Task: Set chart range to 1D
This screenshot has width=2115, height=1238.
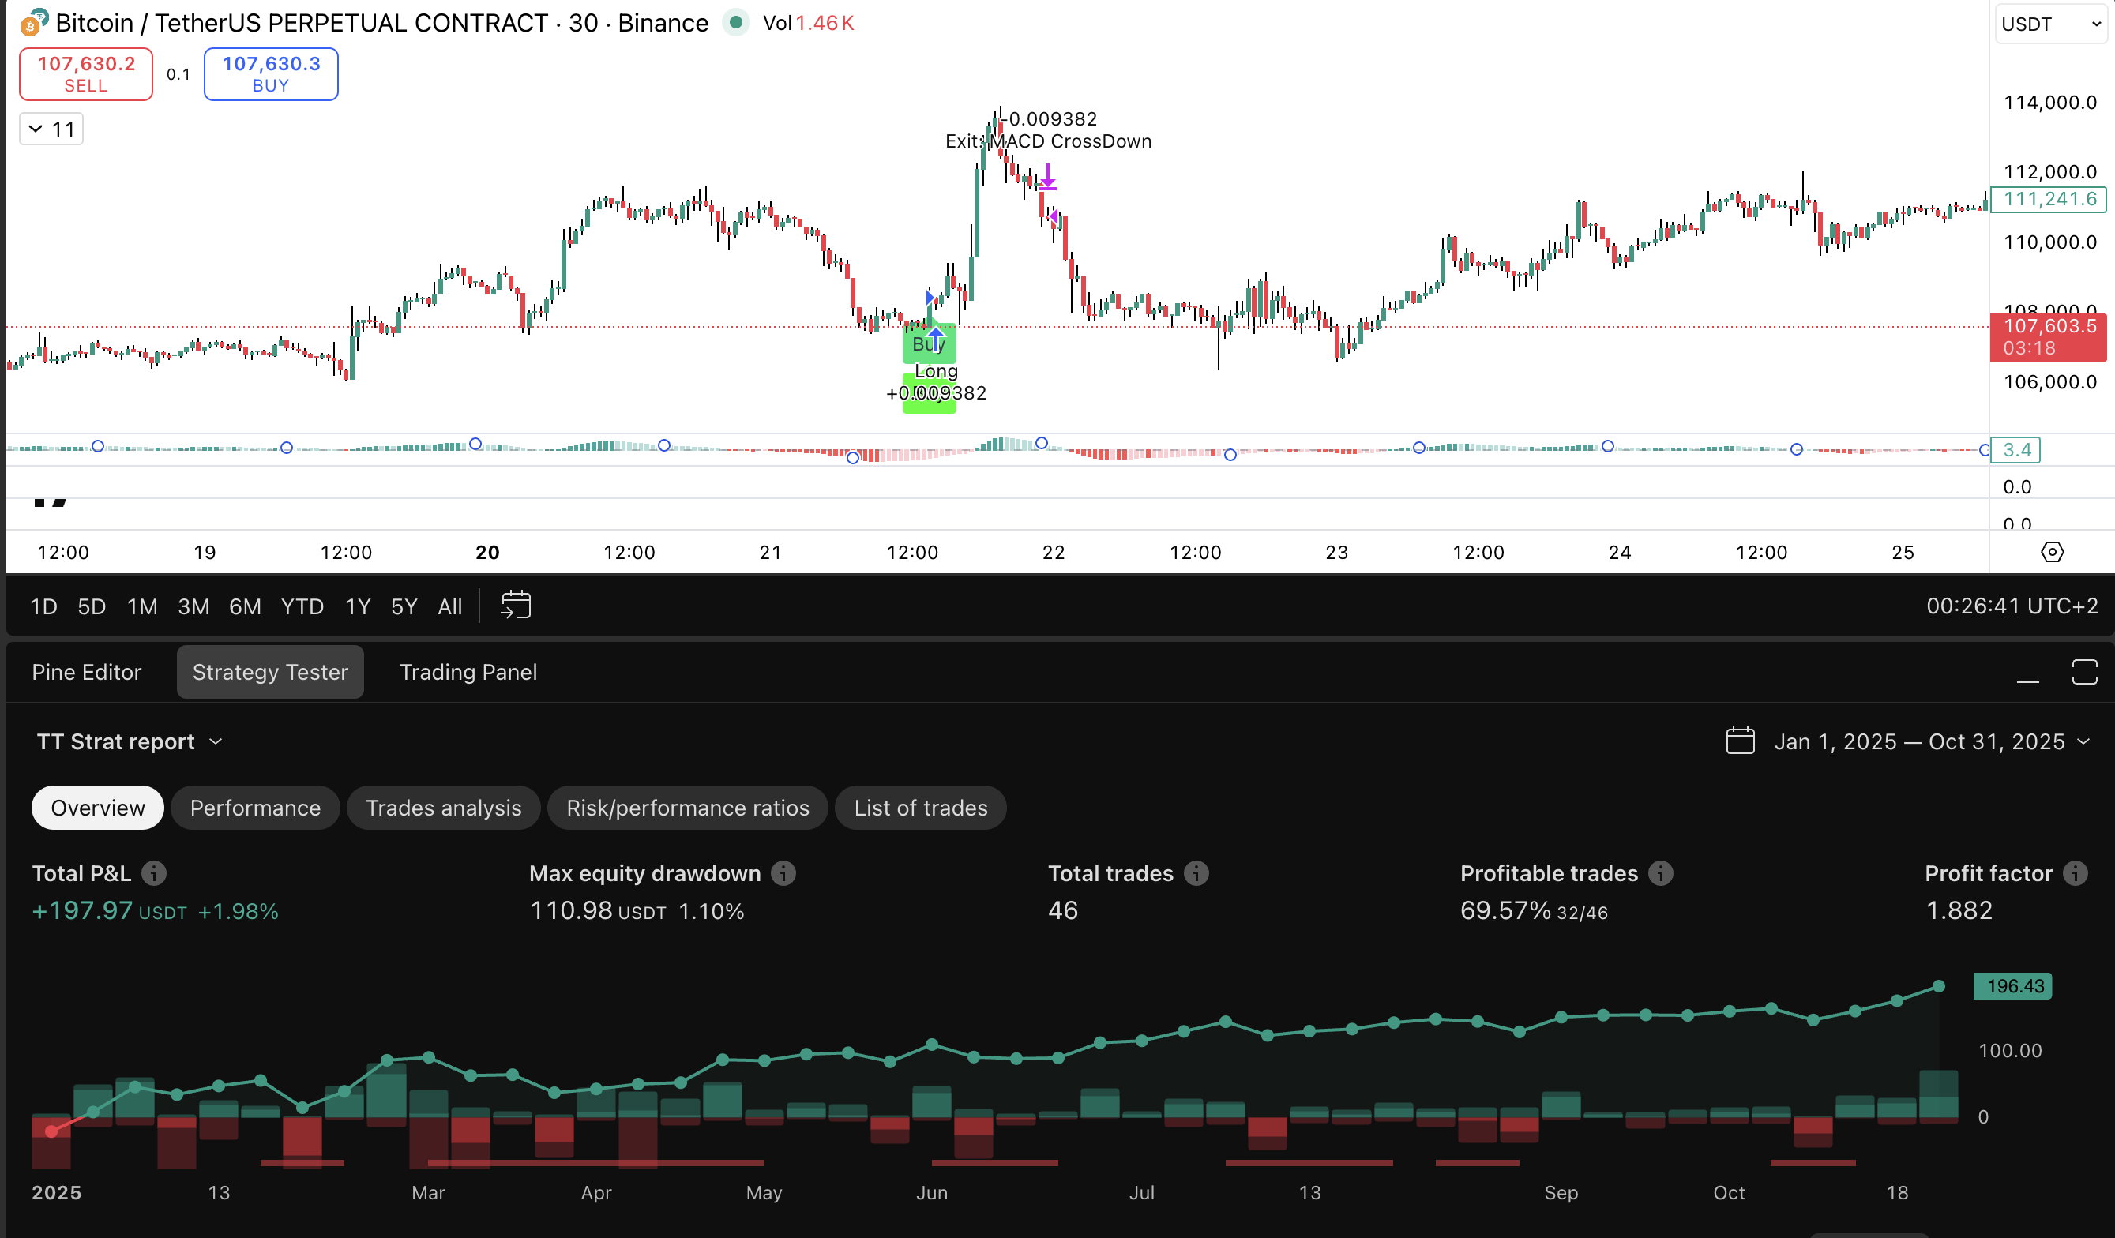Action: click(43, 606)
